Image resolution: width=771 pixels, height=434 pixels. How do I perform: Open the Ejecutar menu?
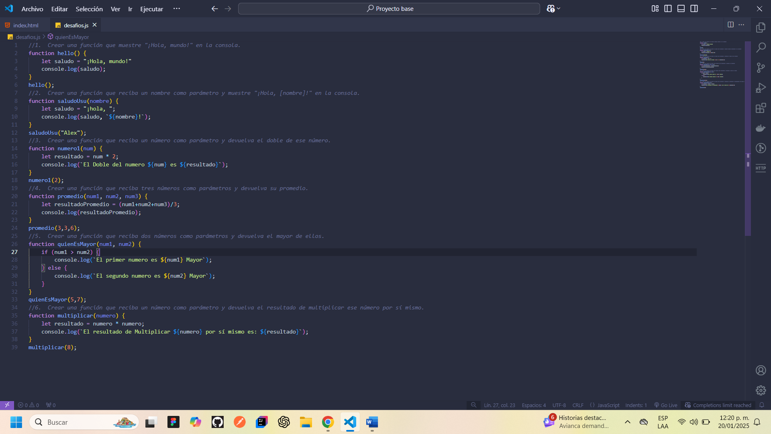pyautogui.click(x=151, y=9)
